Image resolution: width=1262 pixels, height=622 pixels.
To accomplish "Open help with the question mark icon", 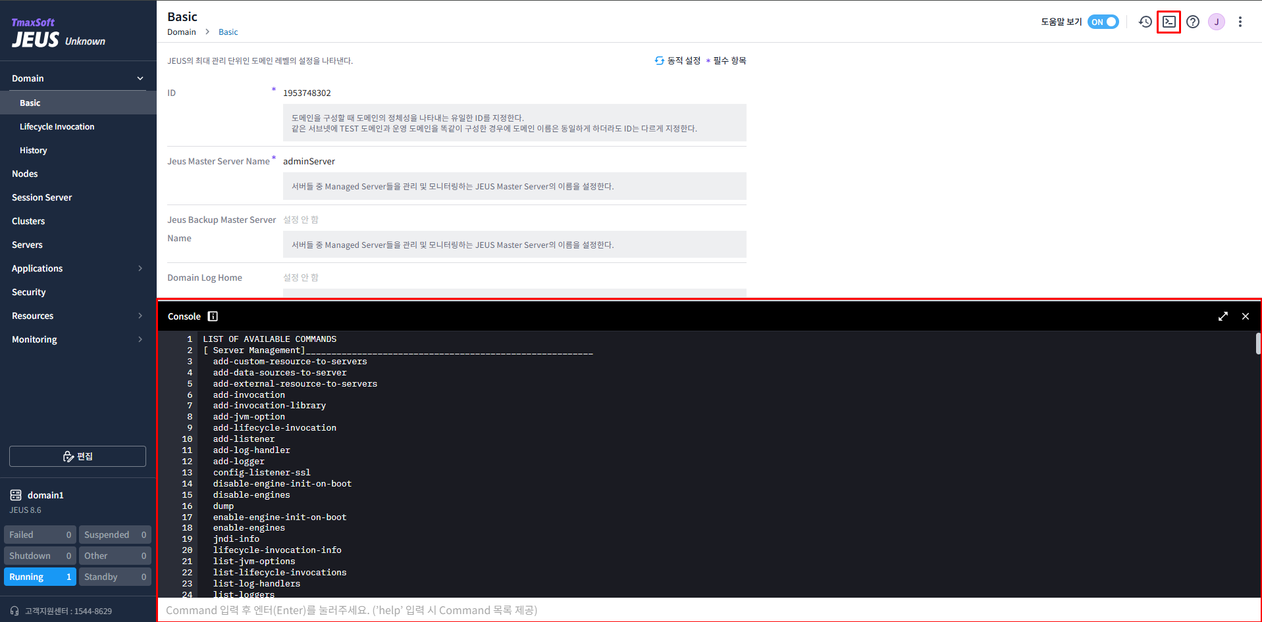I will (1192, 22).
